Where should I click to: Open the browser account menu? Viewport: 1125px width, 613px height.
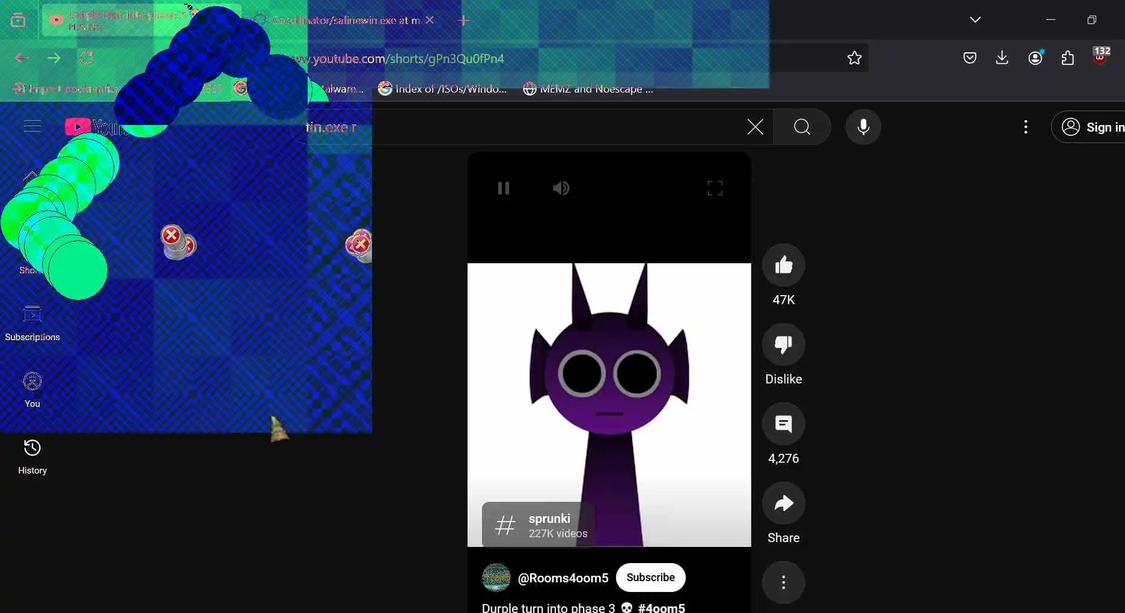pyautogui.click(x=1035, y=58)
